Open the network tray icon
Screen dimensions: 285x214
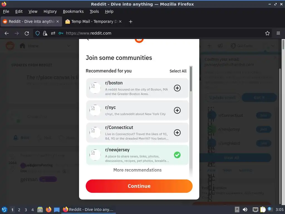click(x=255, y=210)
